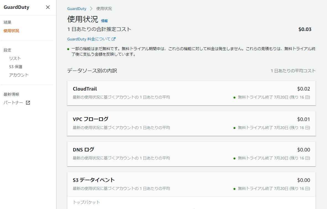
Task: Open リスト under 設定
Action: [x=15, y=58]
